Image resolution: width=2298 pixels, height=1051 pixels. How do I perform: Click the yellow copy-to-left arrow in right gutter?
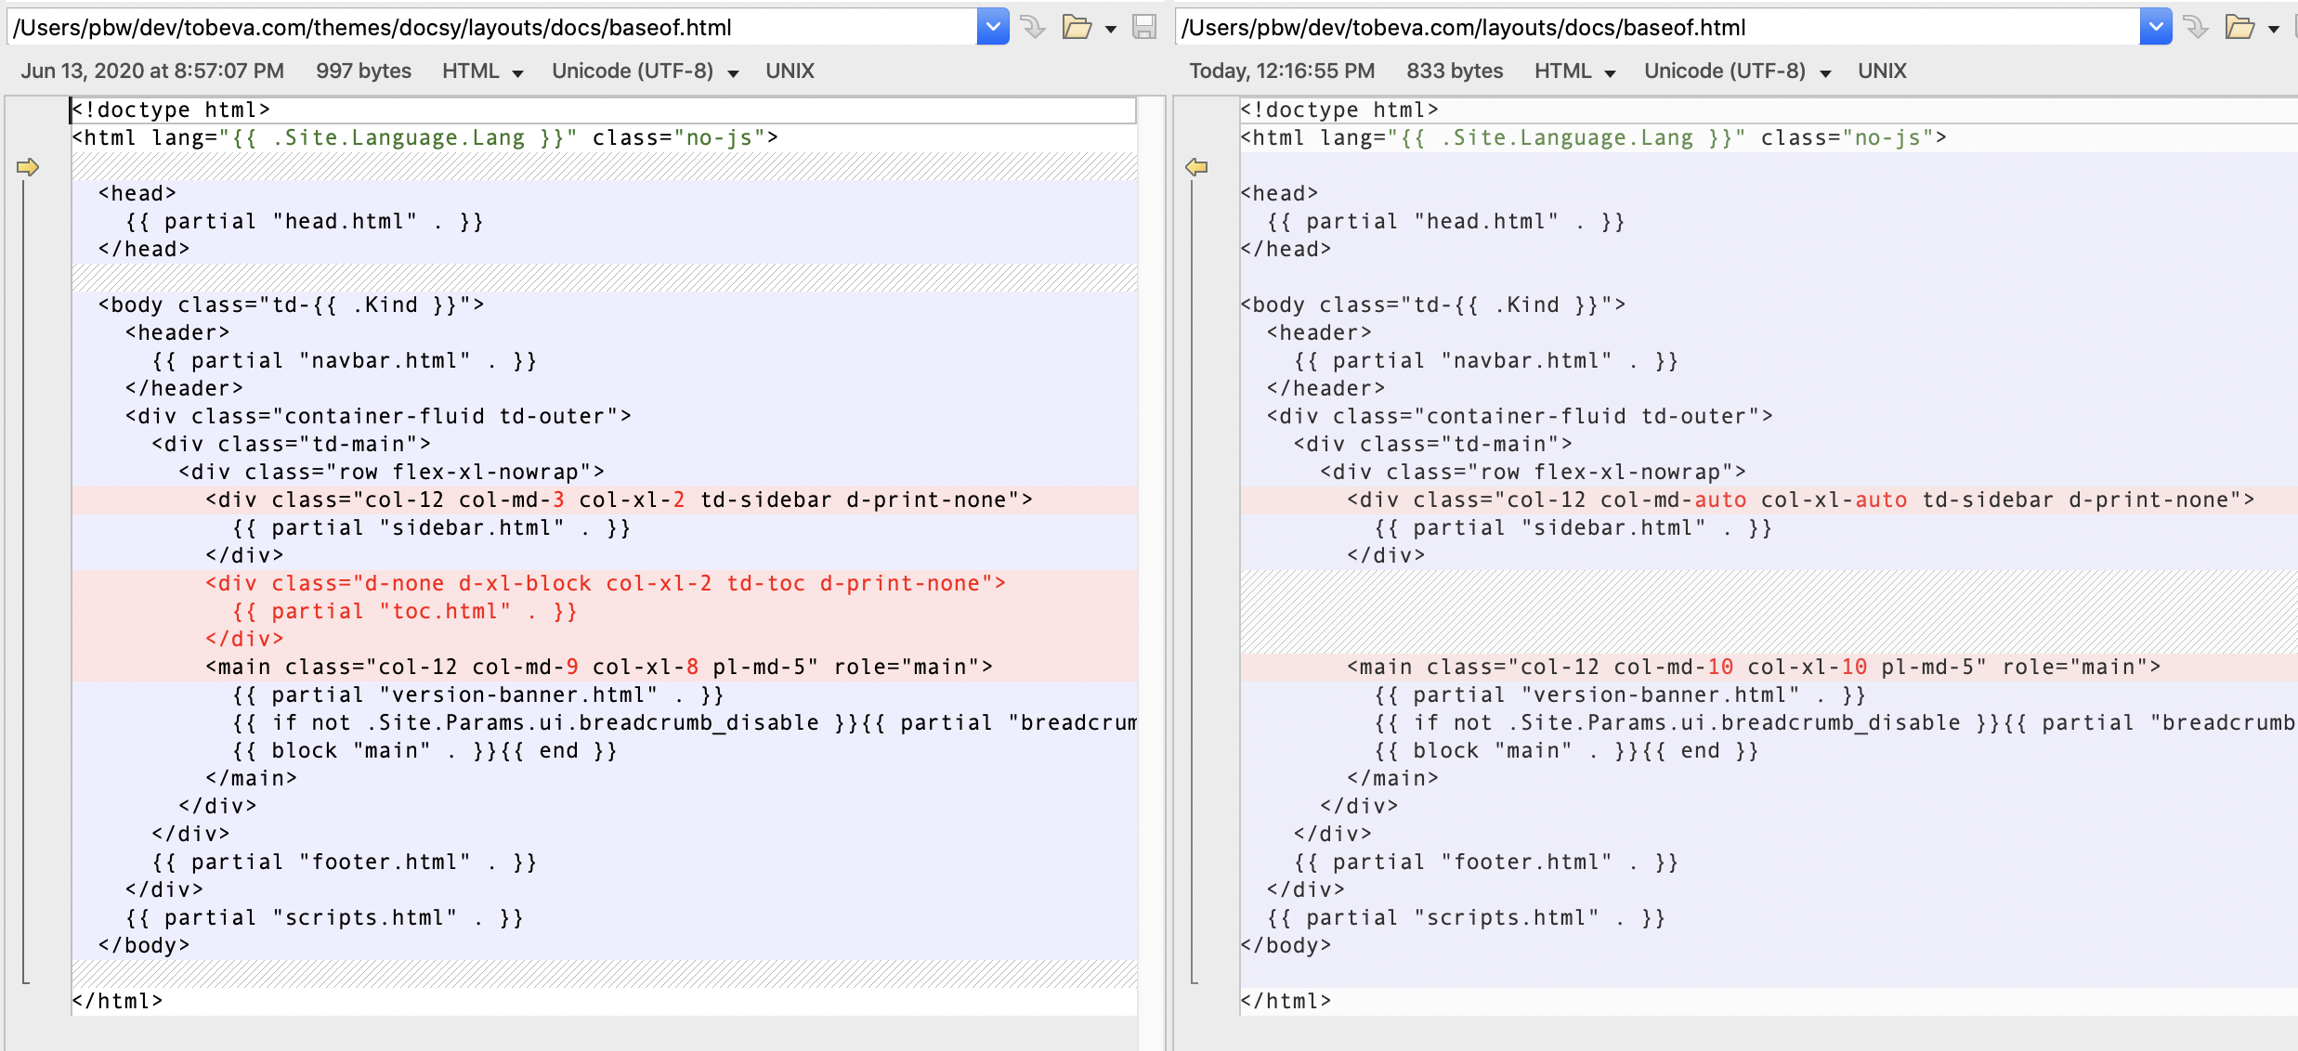click(1196, 167)
